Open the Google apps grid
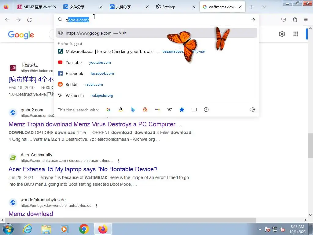313x235 pixels. tap(296, 34)
